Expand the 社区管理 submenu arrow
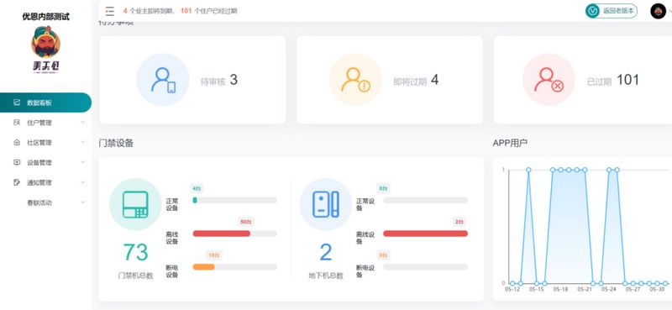The height and width of the screenshot is (310, 672). point(82,142)
